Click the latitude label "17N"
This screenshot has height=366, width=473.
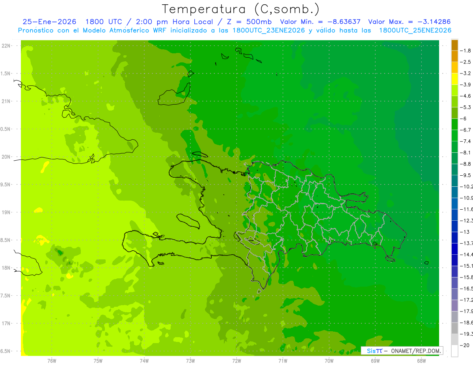[6, 323]
